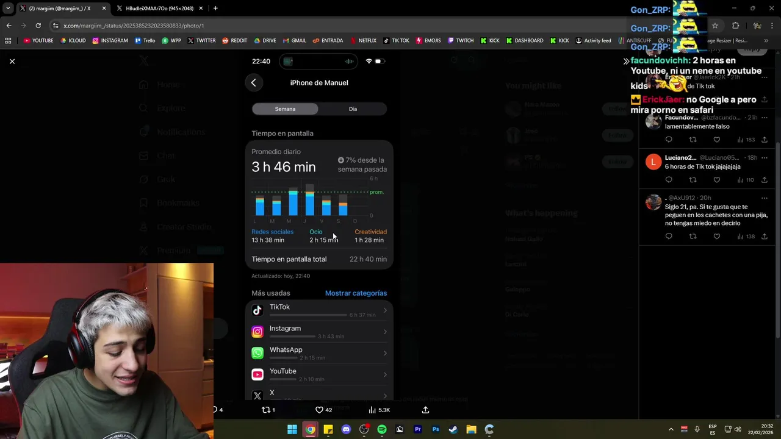Tap the back arrow beside iPhone de Manuel
The width and height of the screenshot is (781, 439).
pyautogui.click(x=253, y=83)
